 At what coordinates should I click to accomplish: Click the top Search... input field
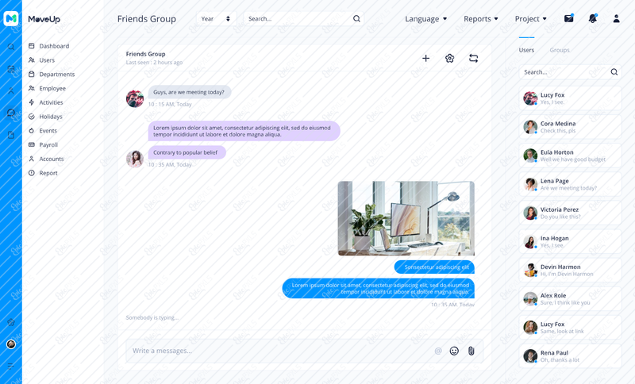[304, 18]
